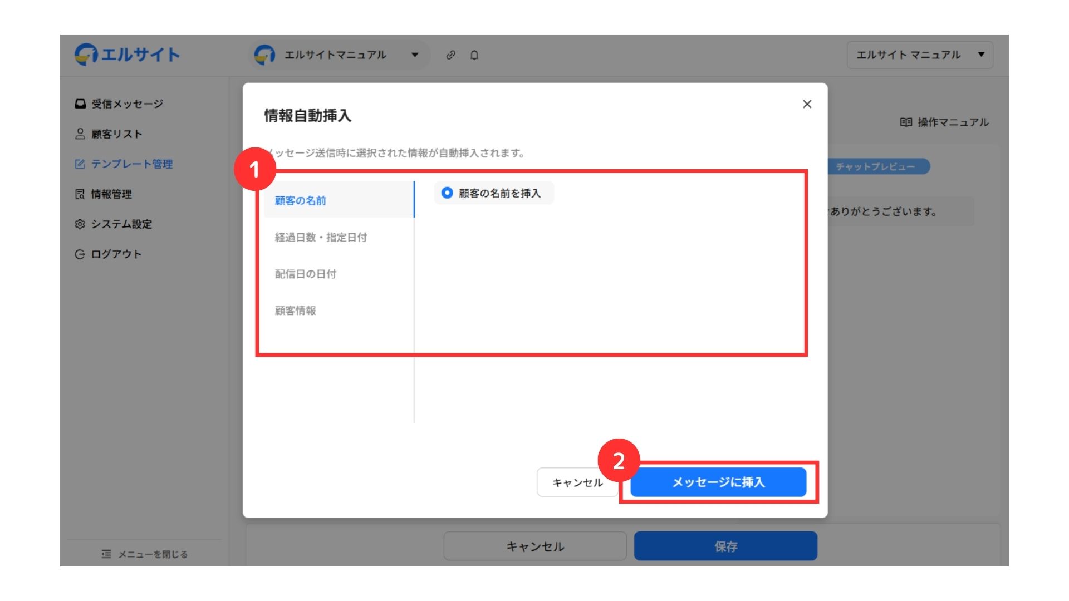1069x601 pixels.
Task: Click the received messages inbox icon
Action: 80,104
